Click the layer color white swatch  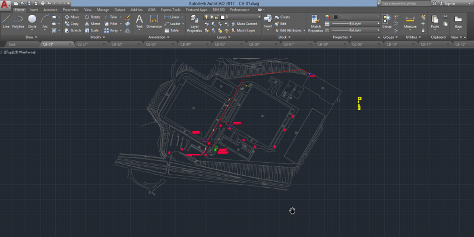(223, 17)
